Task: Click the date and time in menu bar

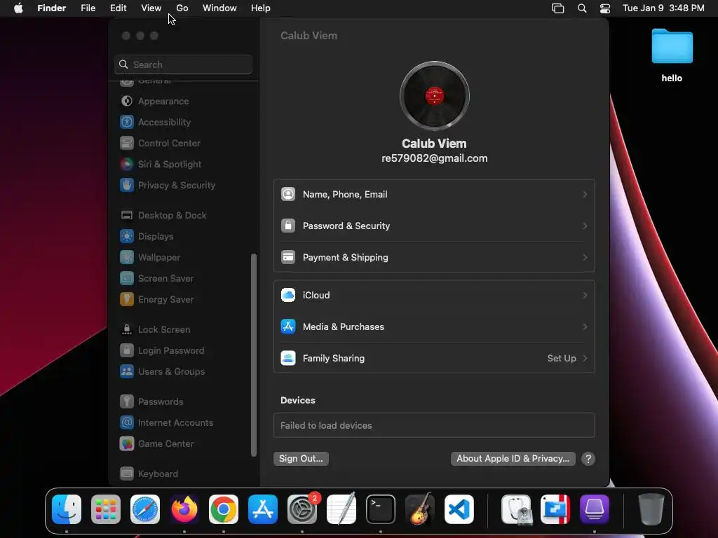Action: (x=663, y=8)
